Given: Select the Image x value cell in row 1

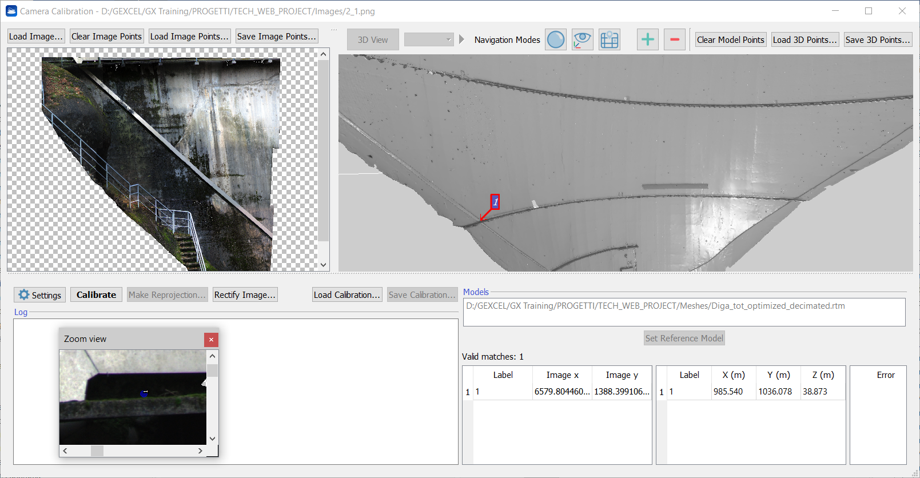Looking at the screenshot, I should coord(561,392).
